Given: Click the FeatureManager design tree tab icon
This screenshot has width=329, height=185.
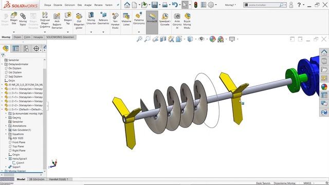Looking at the screenshot, I should (x=6, y=48).
